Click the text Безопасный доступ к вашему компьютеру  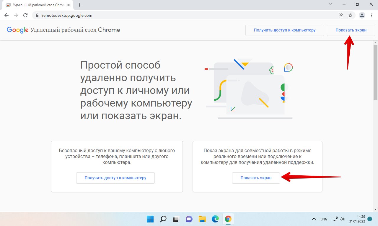(x=117, y=156)
